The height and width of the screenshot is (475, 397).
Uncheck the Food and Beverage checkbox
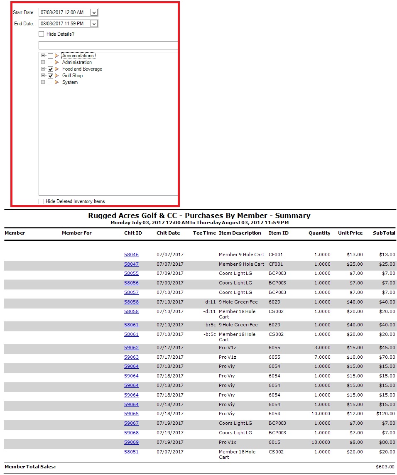point(50,69)
